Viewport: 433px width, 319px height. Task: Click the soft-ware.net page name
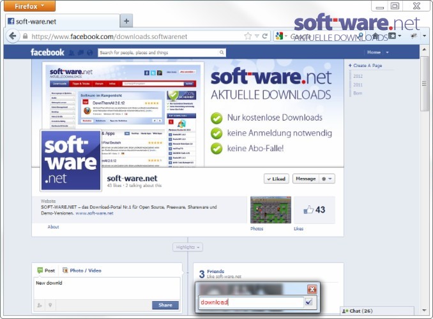pos(132,178)
